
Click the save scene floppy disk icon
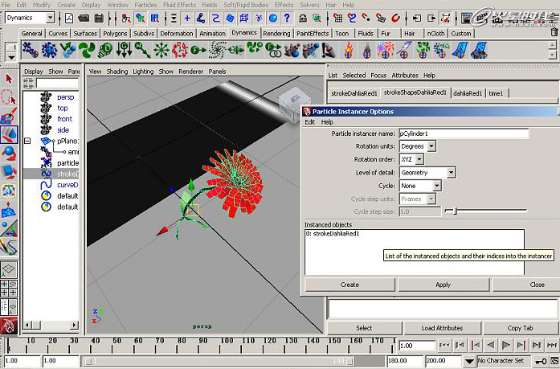pos(100,18)
